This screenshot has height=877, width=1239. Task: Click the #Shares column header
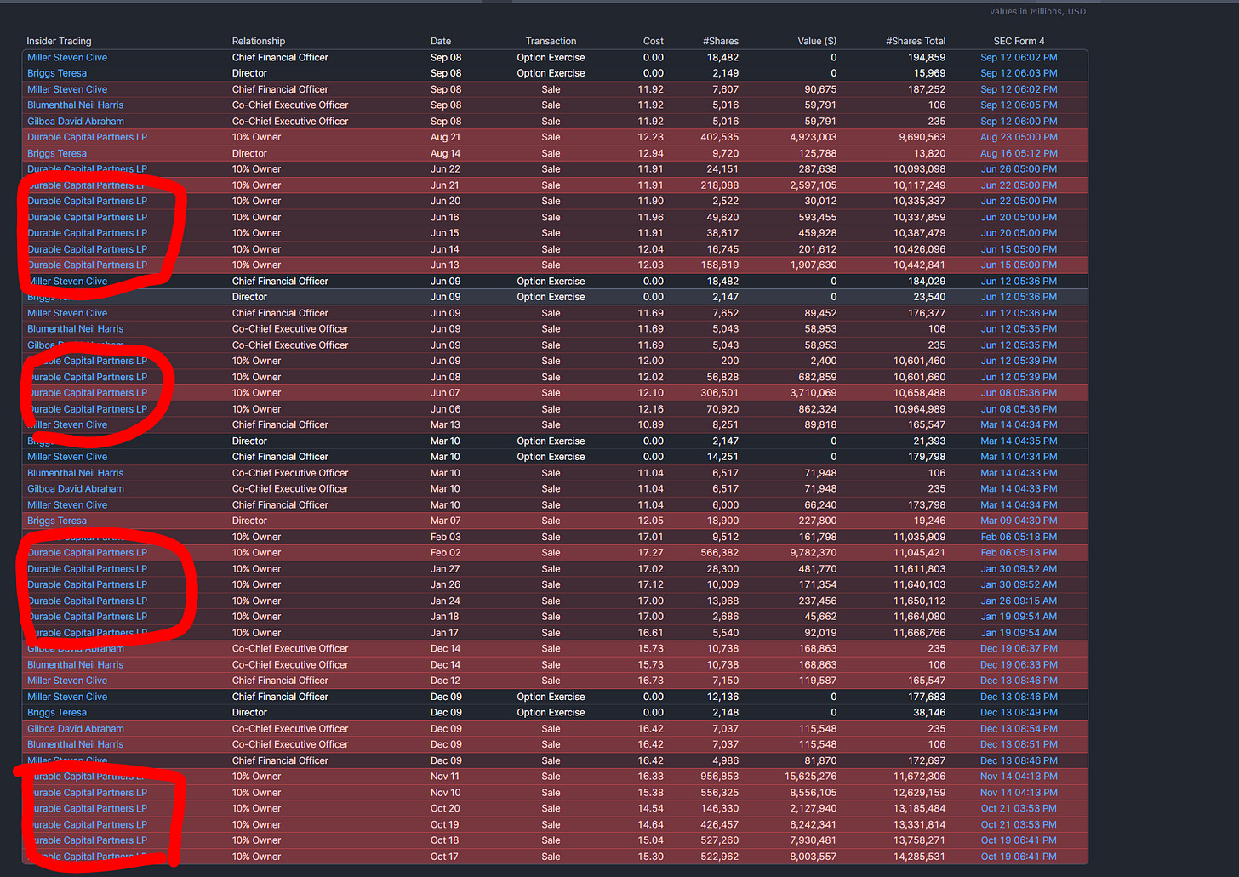721,41
